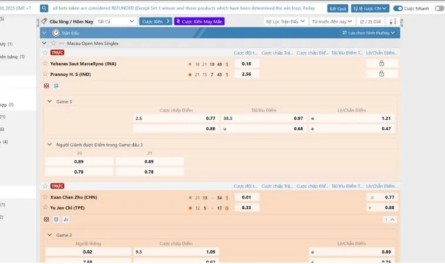445x264 pixels.
Task: Open the Tỷ lệ cược CN dropdown
Action: pos(370,9)
